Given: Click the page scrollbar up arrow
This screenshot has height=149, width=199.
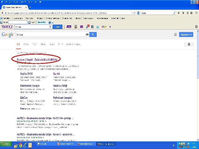Looking at the screenshot, I should click(198, 31).
